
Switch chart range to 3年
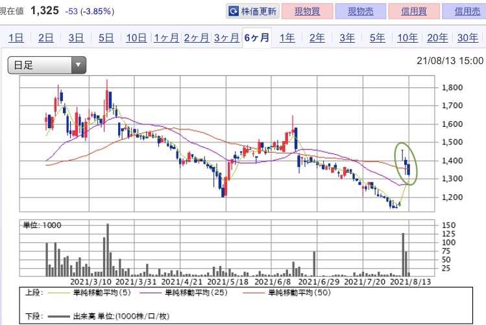[x=347, y=38]
